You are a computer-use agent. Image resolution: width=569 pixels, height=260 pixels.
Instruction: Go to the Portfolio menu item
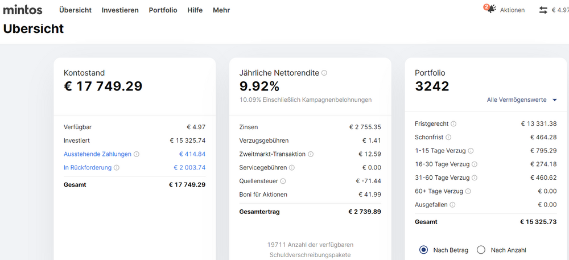point(163,10)
